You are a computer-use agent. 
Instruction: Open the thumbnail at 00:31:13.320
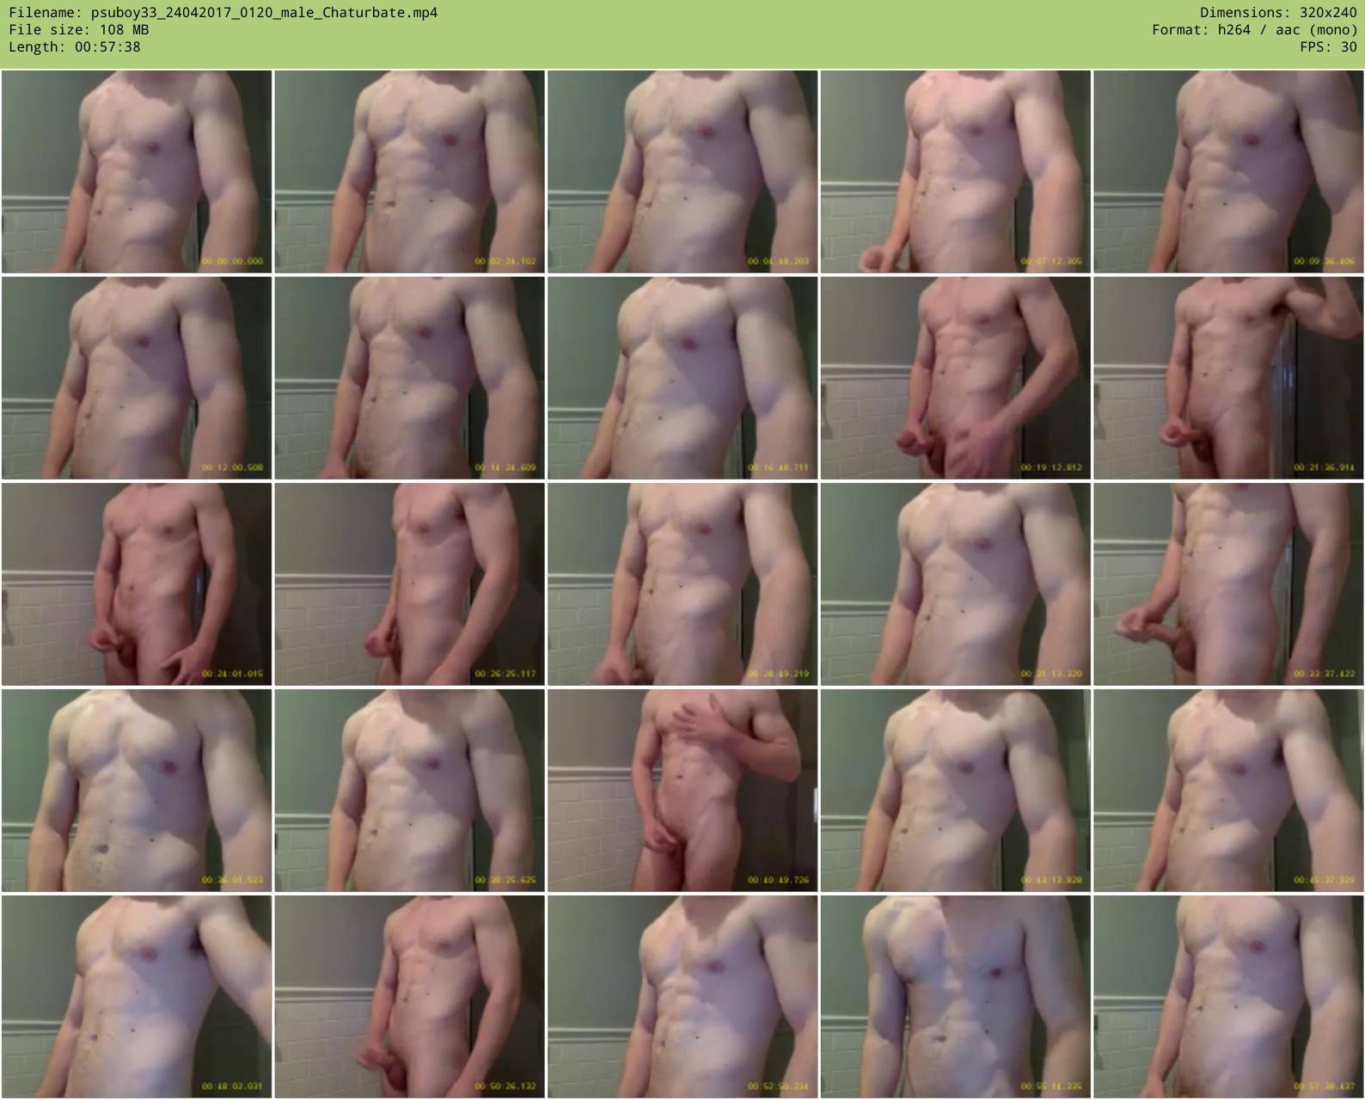955,584
